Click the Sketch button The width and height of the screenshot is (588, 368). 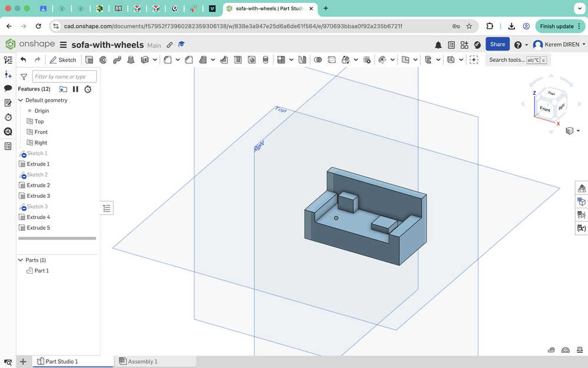point(63,59)
